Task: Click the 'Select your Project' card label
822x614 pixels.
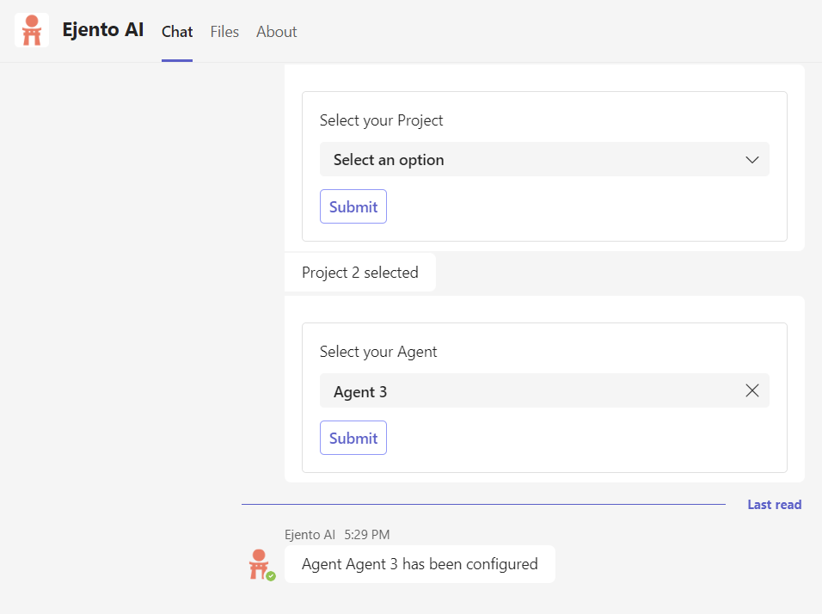Action: (x=381, y=120)
